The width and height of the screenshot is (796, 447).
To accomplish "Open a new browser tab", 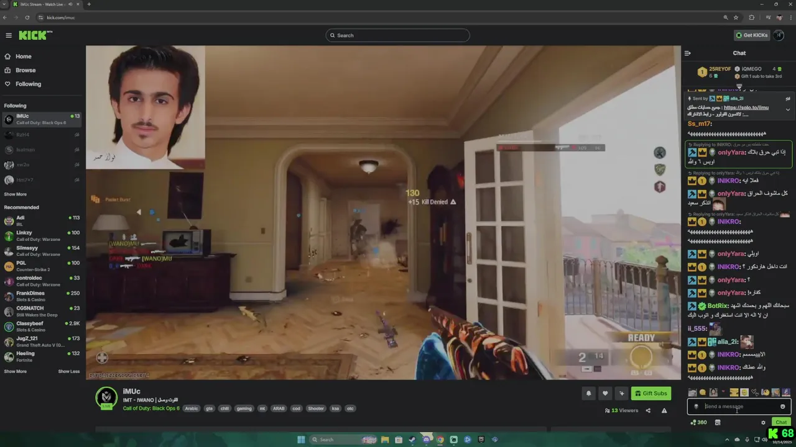I will [89, 4].
